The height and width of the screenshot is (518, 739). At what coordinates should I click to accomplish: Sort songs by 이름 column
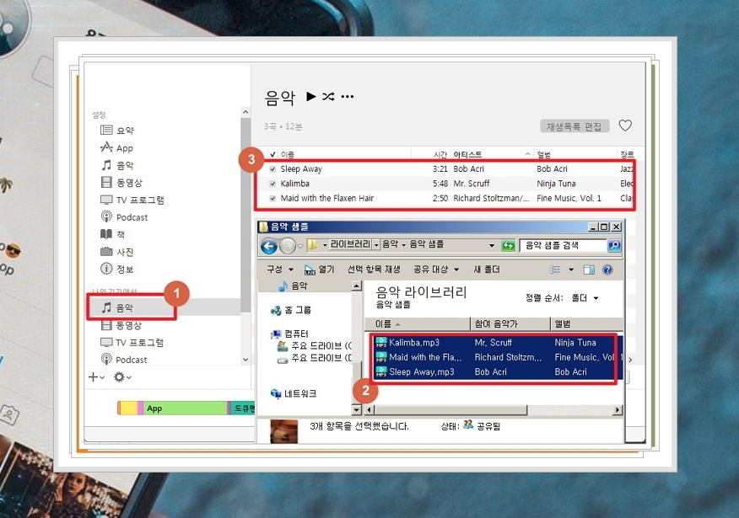(288, 154)
